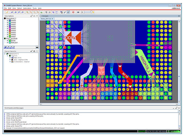This screenshot has width=185, height=136.
Task: Click the first zoom magnifier toolbar icon
Action: click(x=27, y=12)
